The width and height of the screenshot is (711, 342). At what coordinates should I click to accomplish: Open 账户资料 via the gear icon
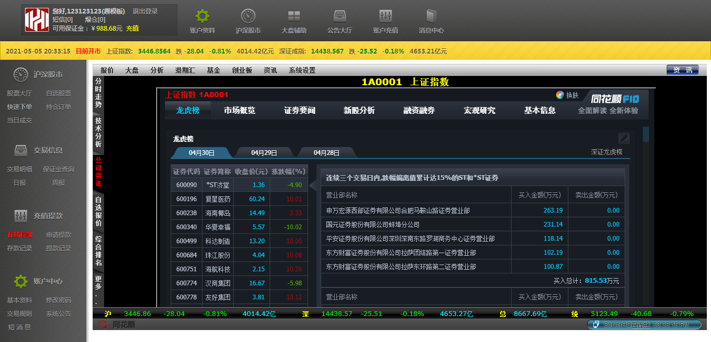[x=202, y=16]
